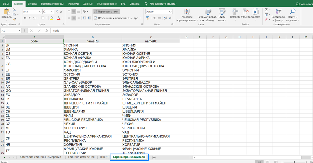Click the Fill down arrow icon

pos(266,15)
